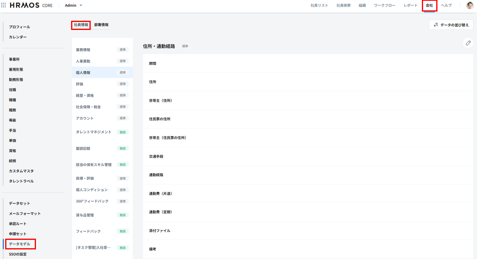Click the データの並び替え button
The width and height of the screenshot is (477, 259).
(x=451, y=25)
